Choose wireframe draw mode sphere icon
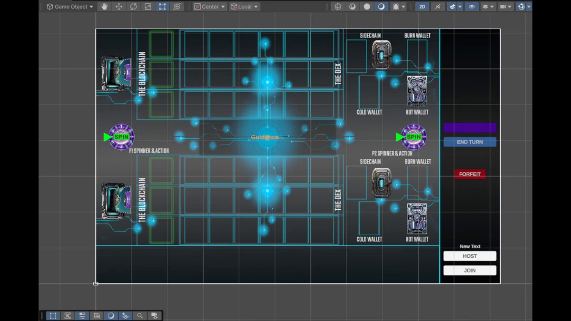Screen dimensions: 571x321 (338, 7)
